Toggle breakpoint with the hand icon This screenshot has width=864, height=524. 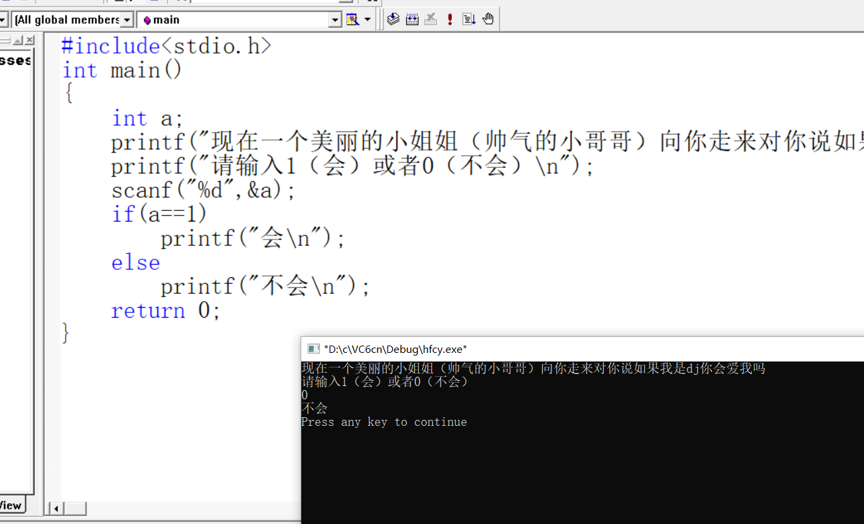coord(488,19)
